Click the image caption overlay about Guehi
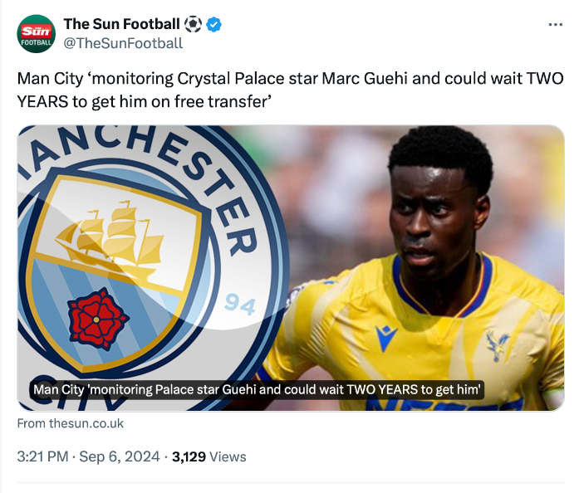The image size is (579, 493). click(258, 388)
